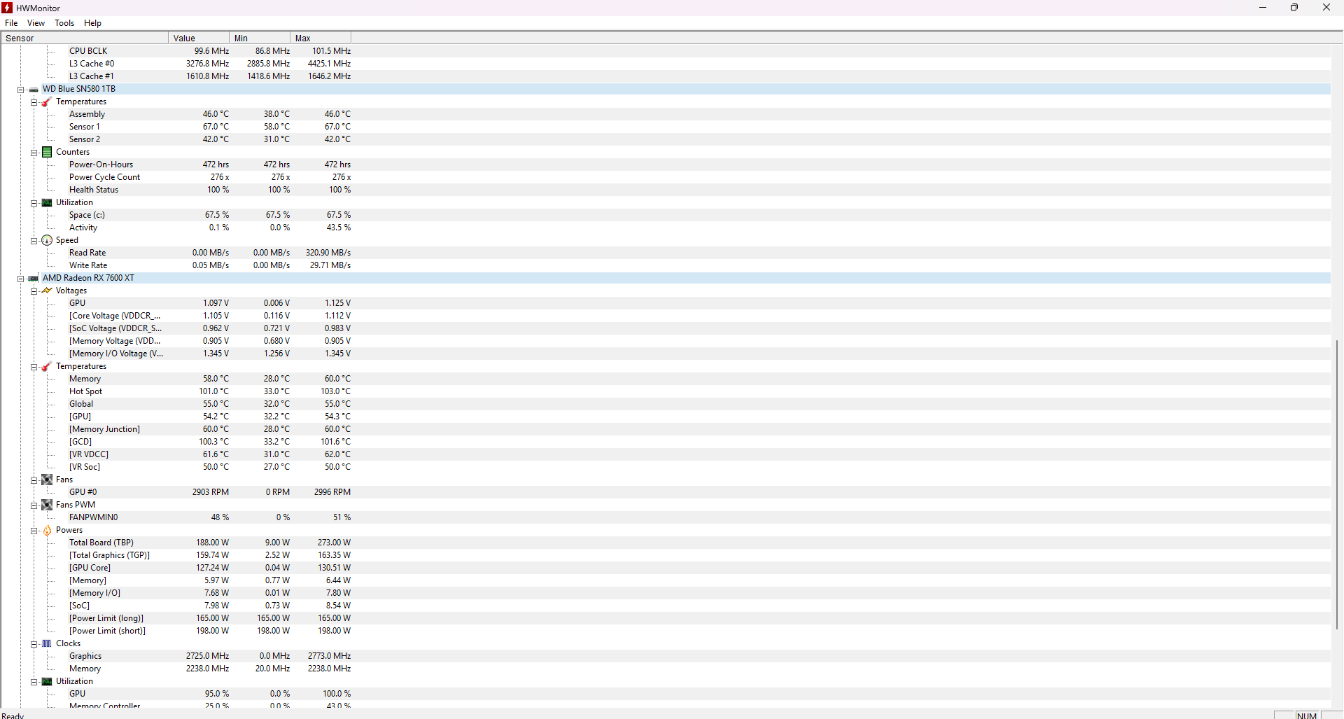Image resolution: width=1344 pixels, height=719 pixels.
Task: Click the Clocks icon
Action: [x=47, y=643]
